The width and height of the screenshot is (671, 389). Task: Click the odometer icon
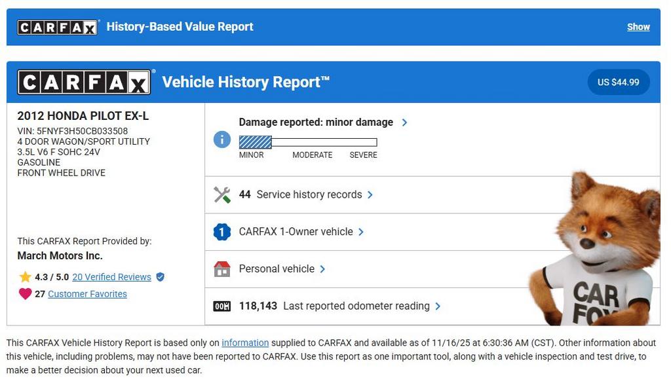pos(222,306)
